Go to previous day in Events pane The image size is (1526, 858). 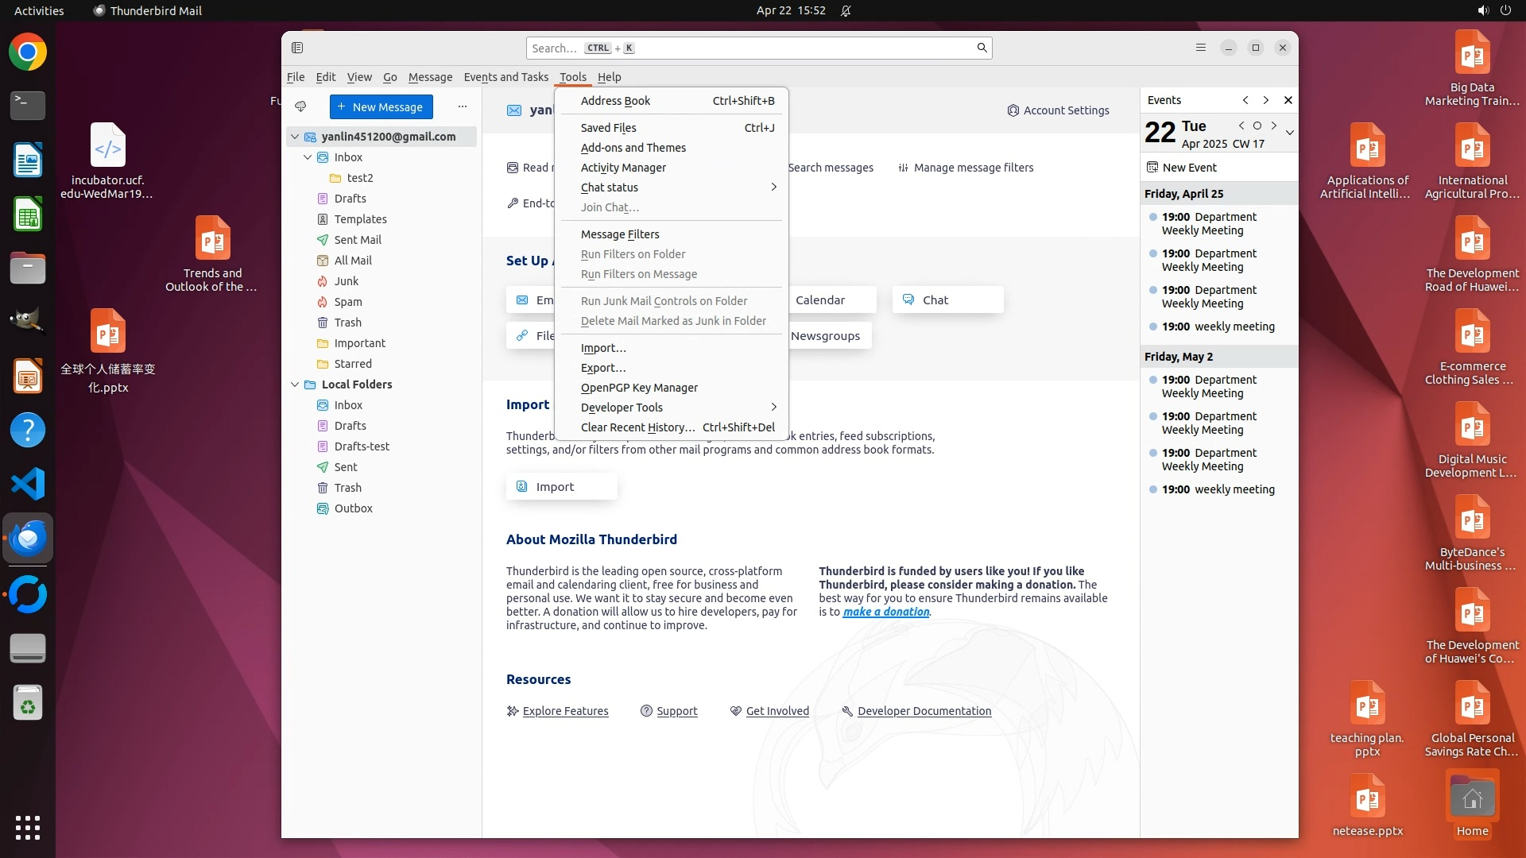[1241, 126]
